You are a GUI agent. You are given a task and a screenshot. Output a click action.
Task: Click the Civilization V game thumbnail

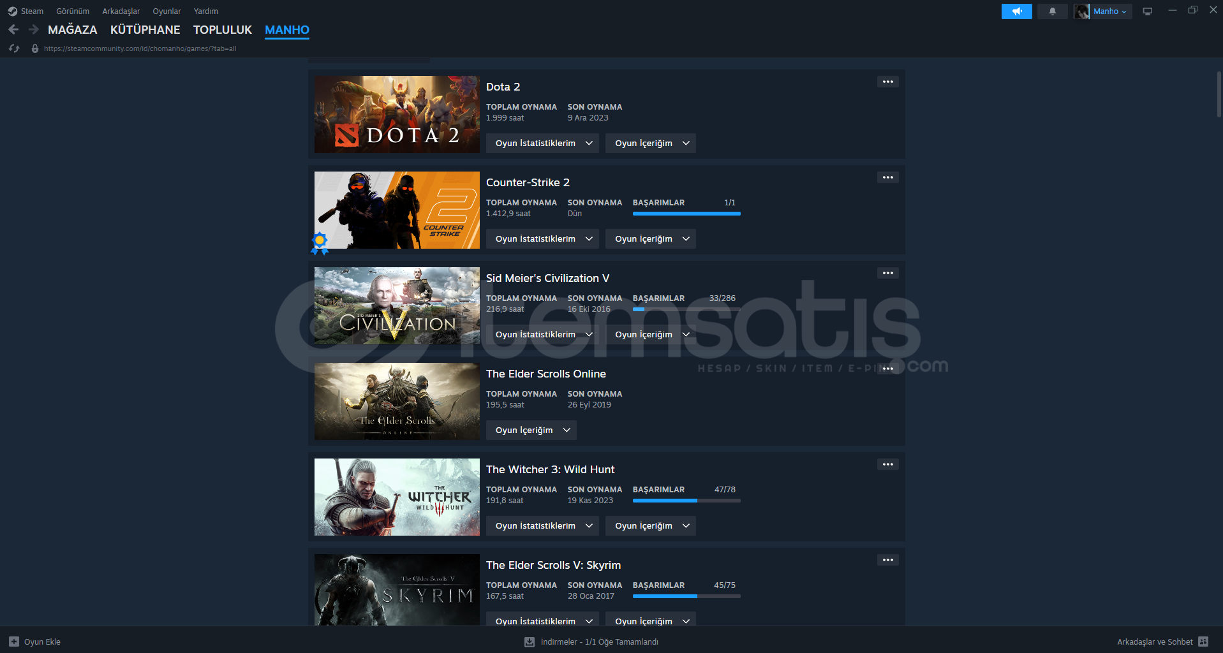tap(397, 305)
